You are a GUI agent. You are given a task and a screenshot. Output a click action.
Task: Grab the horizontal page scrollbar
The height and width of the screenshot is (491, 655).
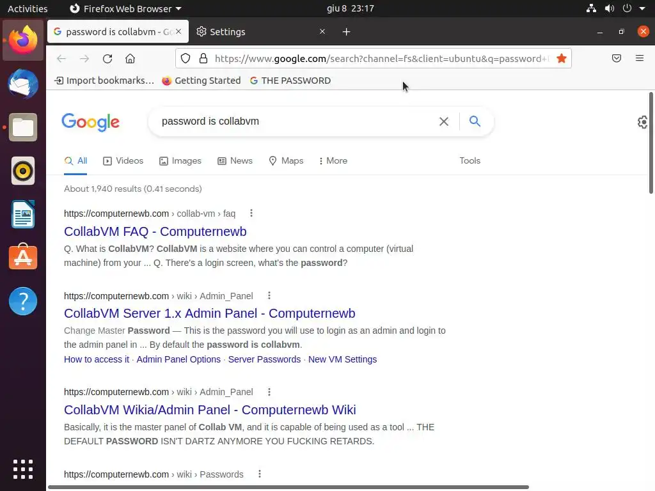(288, 487)
